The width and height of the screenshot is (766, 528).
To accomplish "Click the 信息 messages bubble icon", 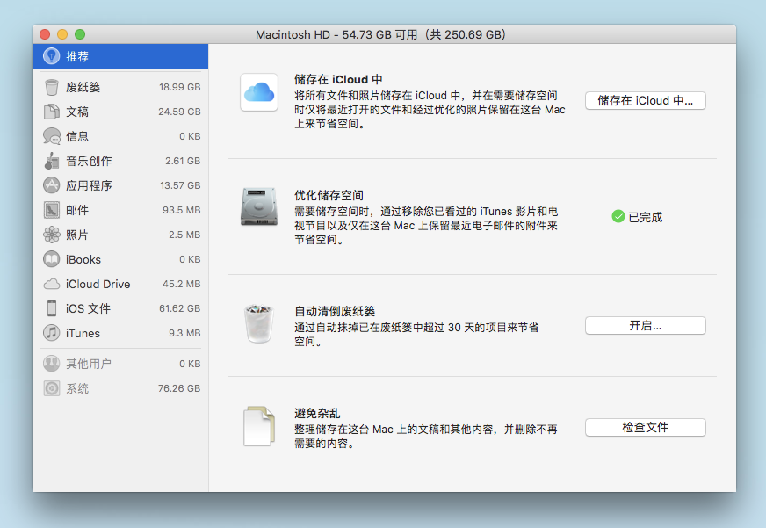I will coord(51,136).
